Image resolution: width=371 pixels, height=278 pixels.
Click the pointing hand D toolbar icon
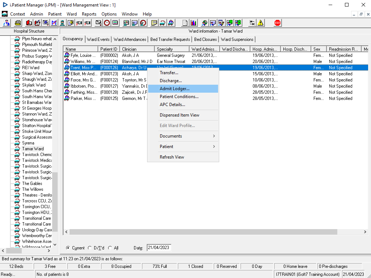tap(79, 23)
